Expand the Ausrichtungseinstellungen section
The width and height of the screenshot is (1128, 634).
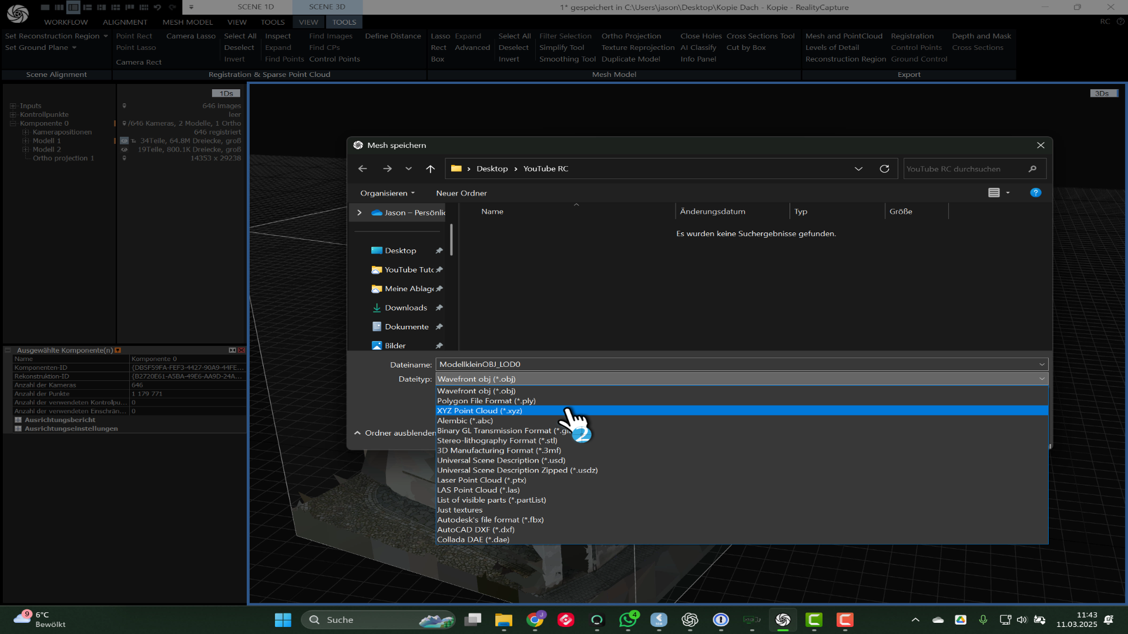click(x=18, y=429)
